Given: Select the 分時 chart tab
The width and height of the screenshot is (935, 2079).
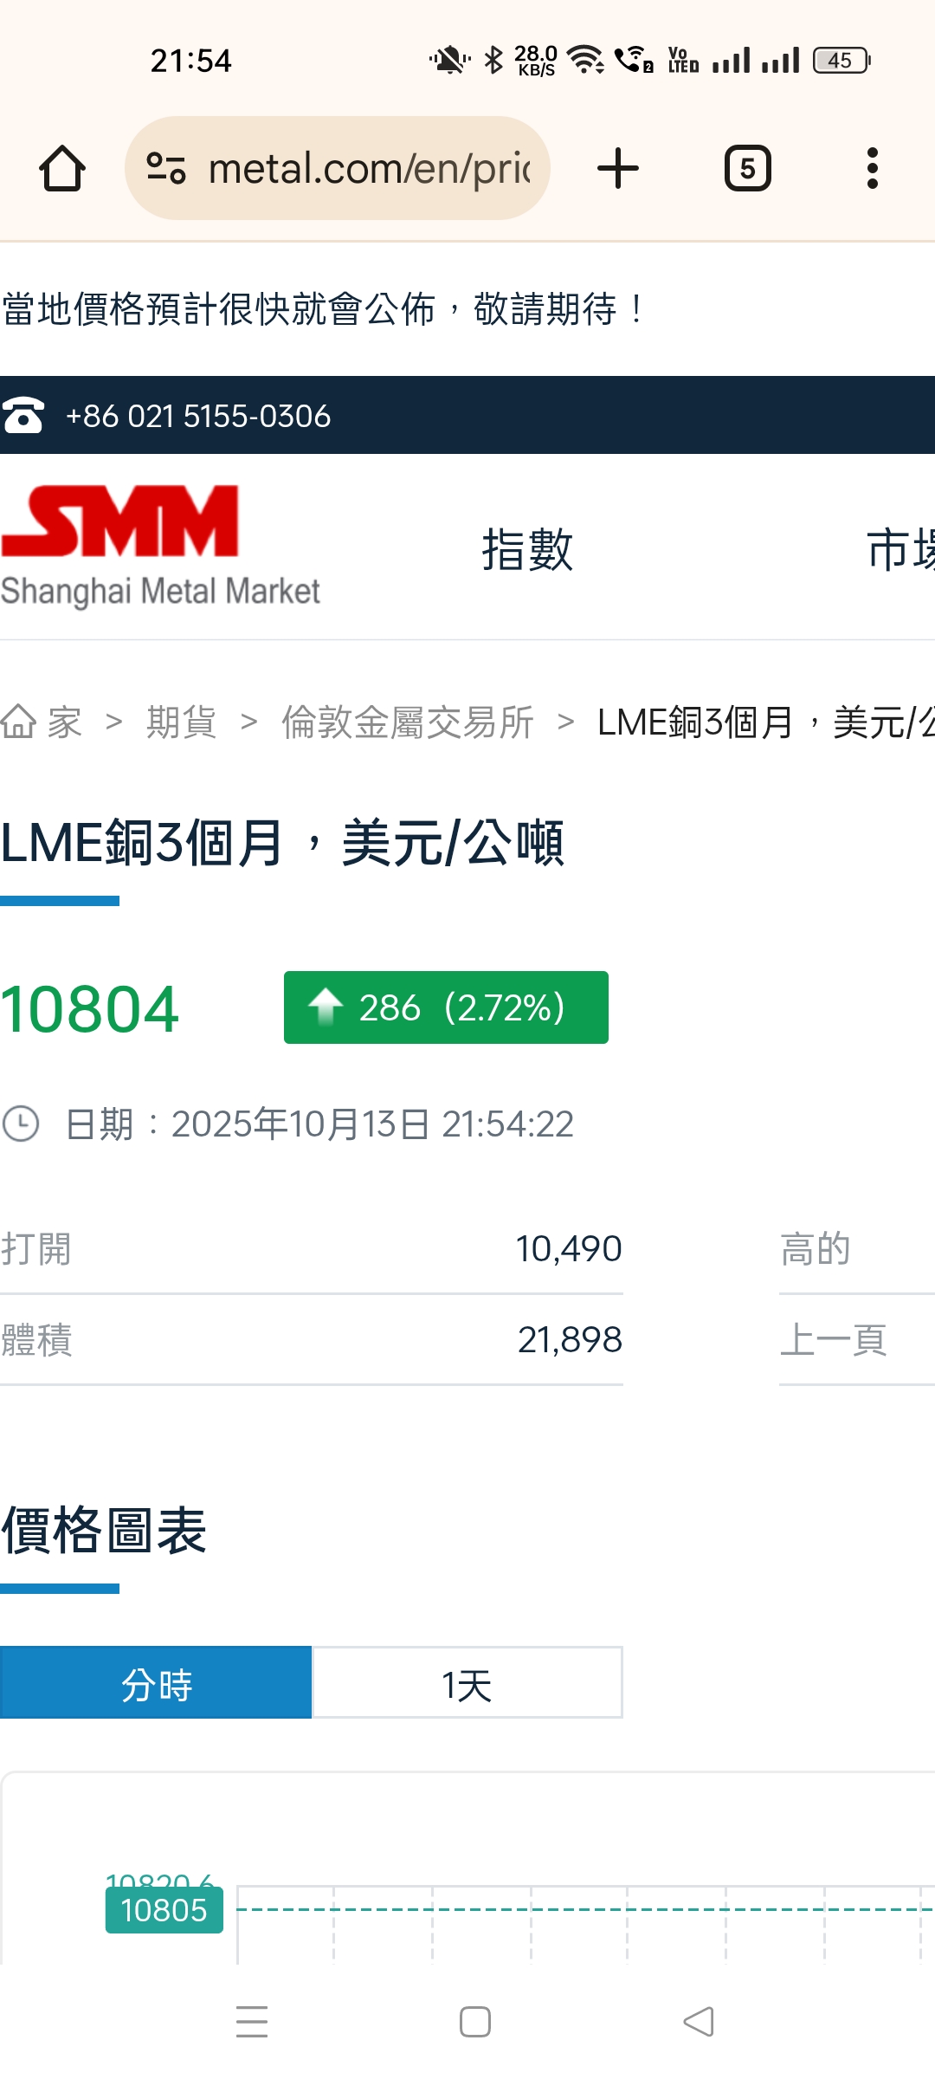Looking at the screenshot, I should [156, 1682].
